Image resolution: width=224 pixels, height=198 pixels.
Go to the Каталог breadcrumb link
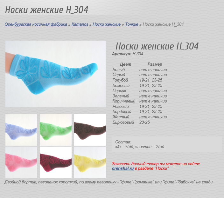click(80, 24)
